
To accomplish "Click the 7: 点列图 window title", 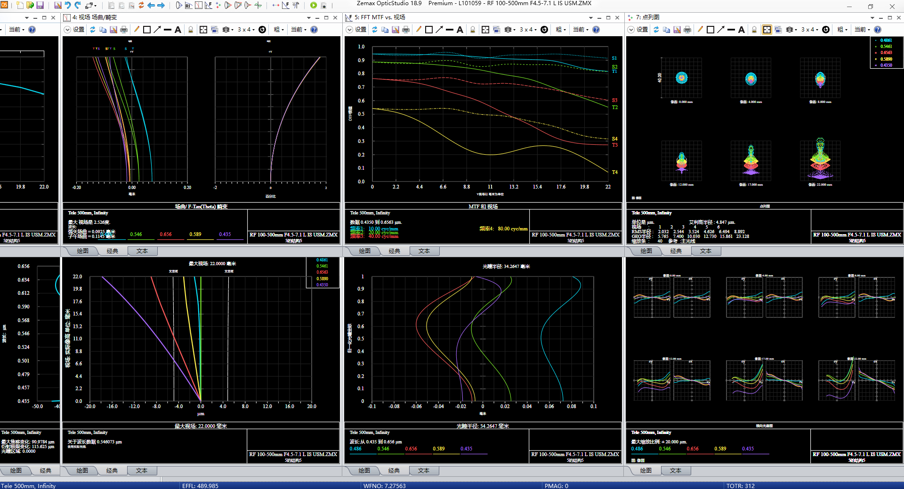I will click(x=647, y=17).
